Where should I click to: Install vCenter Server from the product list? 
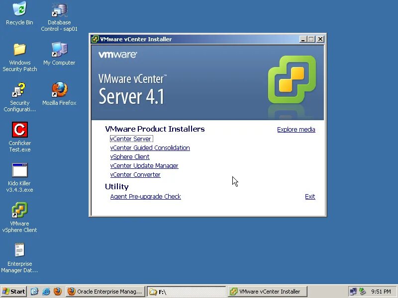(131, 139)
